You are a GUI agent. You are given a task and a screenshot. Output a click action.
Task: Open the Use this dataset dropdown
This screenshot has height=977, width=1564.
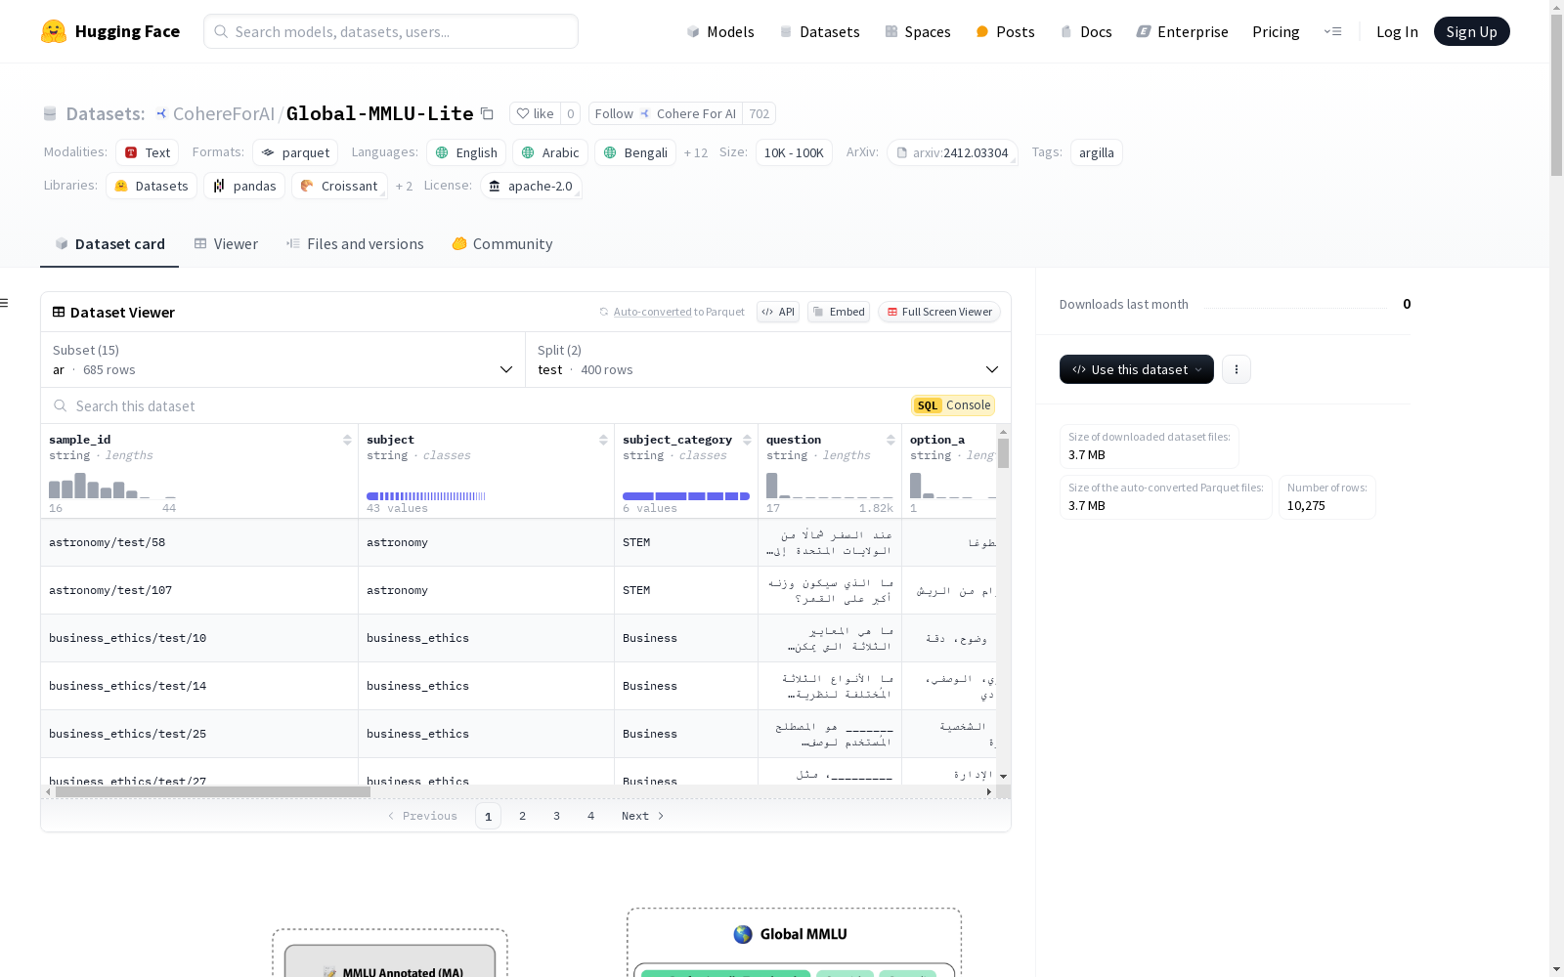pyautogui.click(x=1137, y=369)
